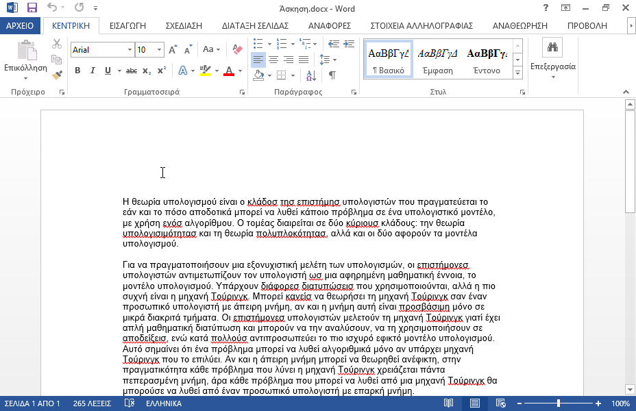Viewport: 636px width, 411px height.
Task: Toggle subscript formatting
Action: coord(147,71)
